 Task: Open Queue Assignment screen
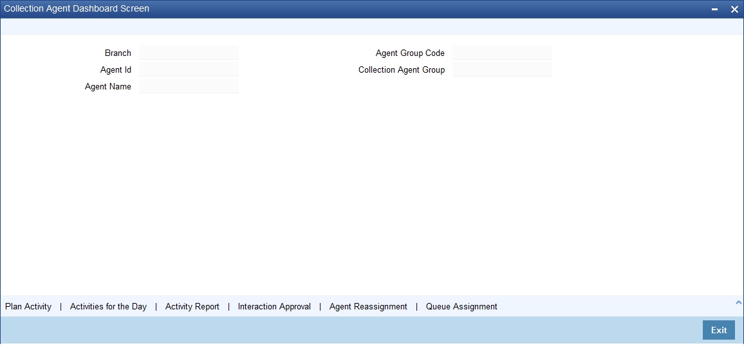coord(461,306)
